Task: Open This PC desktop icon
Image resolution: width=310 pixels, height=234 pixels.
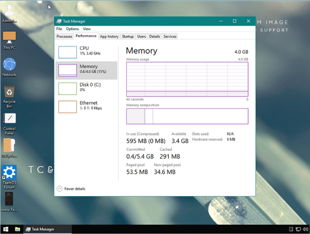Action: 9,40
